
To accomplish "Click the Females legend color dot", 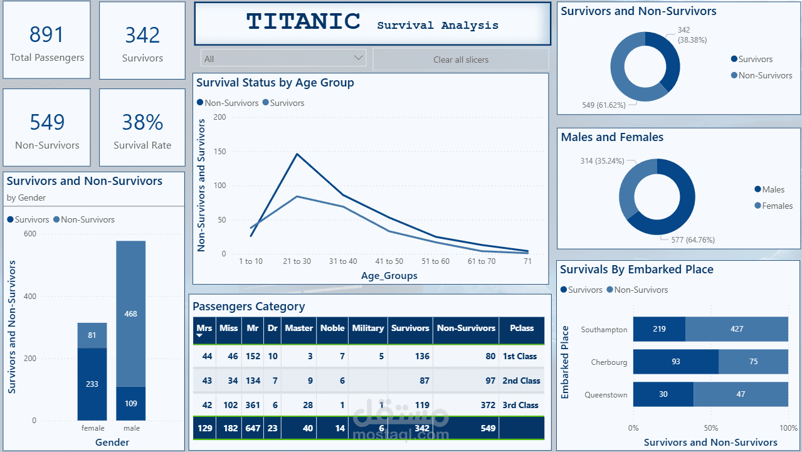I will [x=757, y=206].
